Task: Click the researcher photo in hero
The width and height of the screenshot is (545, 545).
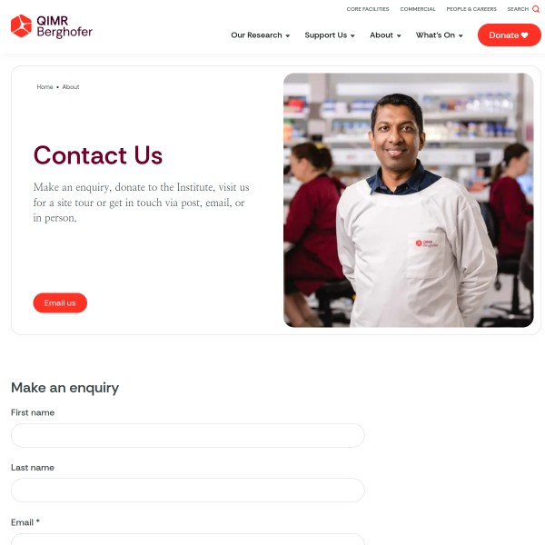Action: pos(409,200)
